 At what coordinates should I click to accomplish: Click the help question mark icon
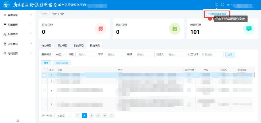(216, 5)
